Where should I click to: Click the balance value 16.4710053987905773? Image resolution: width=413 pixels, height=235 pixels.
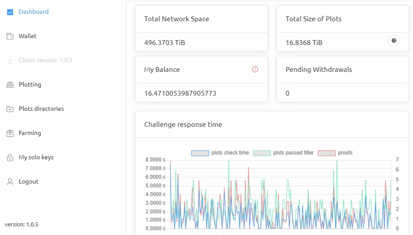click(x=180, y=93)
